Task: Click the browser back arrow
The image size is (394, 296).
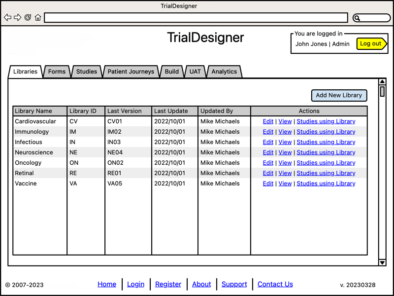Action: pyautogui.click(x=7, y=17)
